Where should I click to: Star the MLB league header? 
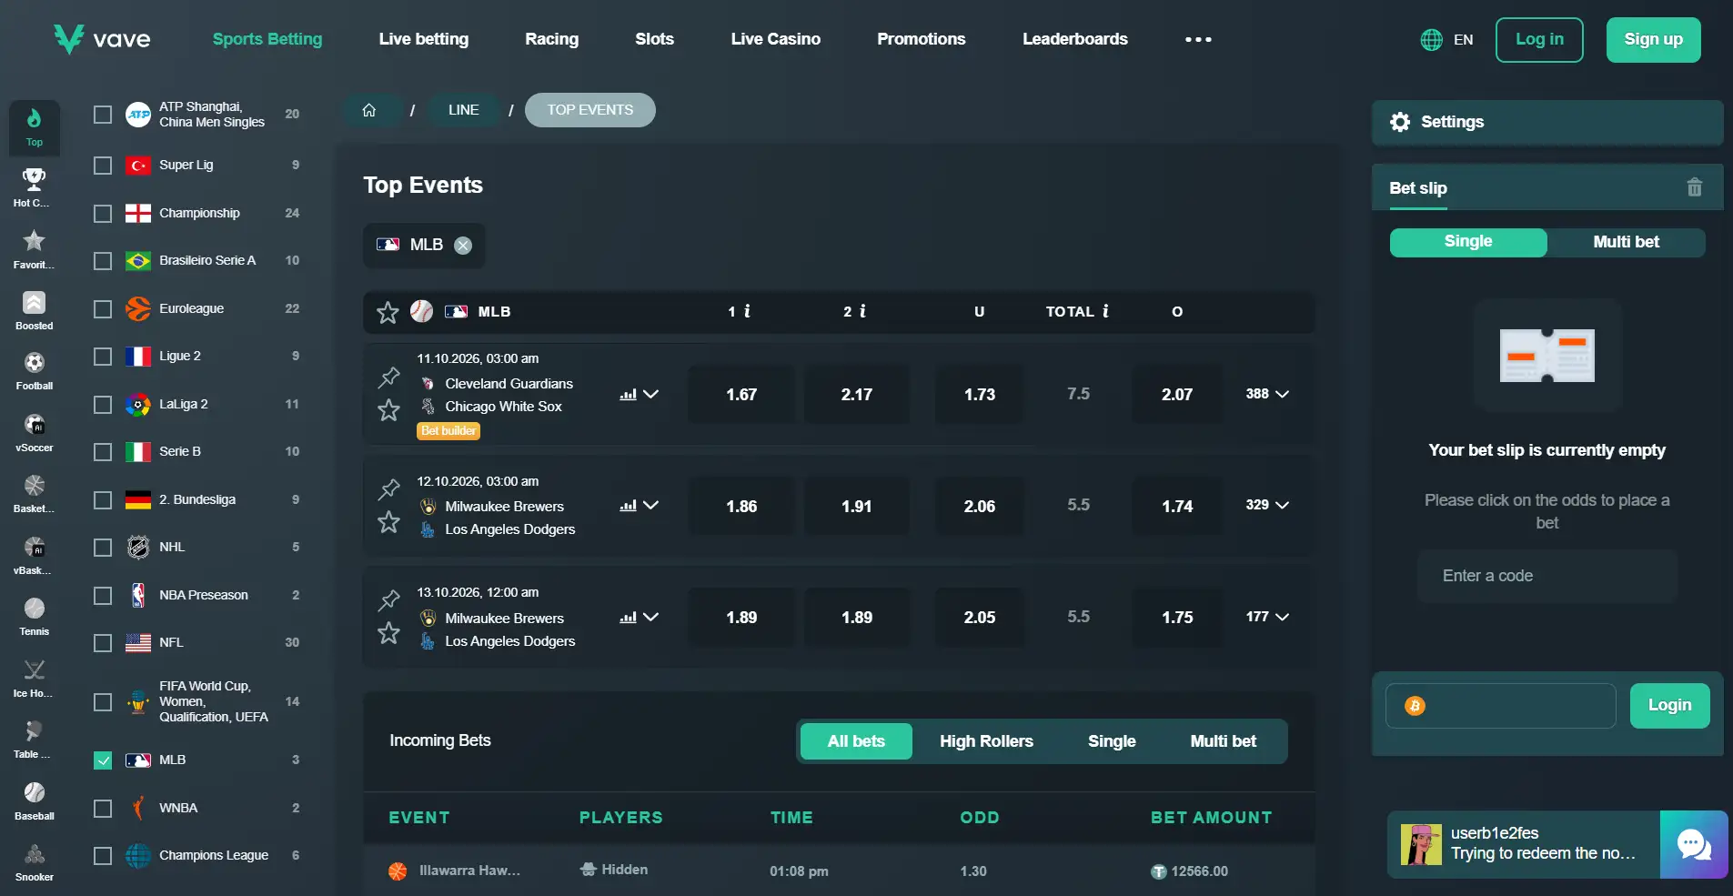(x=388, y=312)
